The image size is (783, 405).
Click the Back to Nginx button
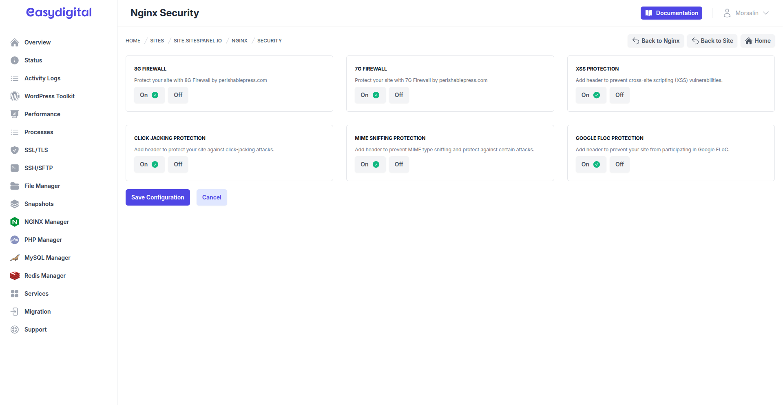click(655, 40)
